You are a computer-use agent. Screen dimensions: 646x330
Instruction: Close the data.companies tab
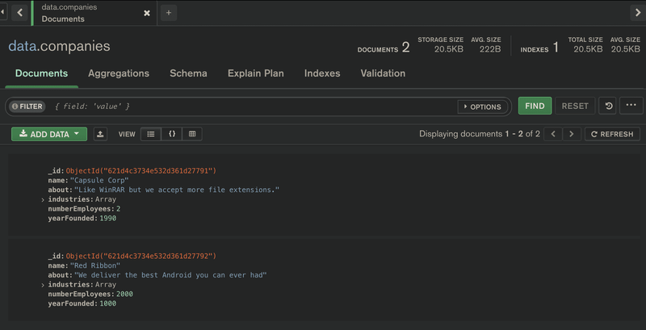(147, 13)
